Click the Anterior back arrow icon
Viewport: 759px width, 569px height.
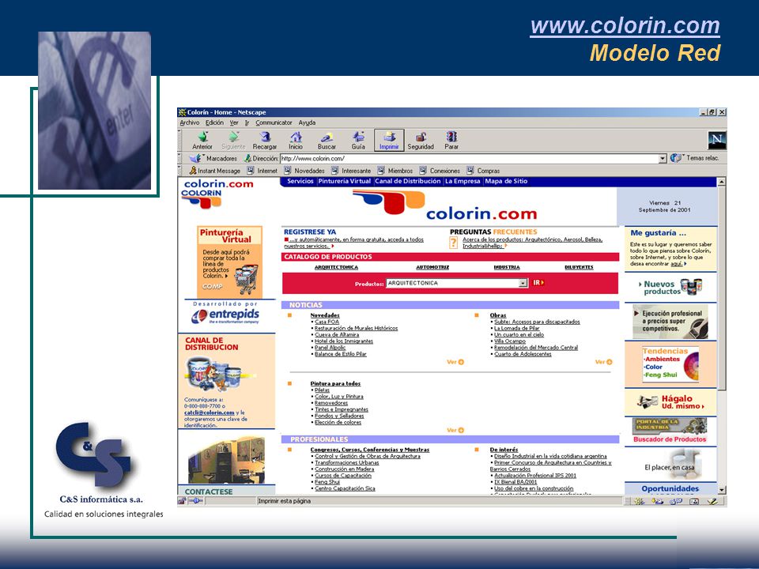203,137
